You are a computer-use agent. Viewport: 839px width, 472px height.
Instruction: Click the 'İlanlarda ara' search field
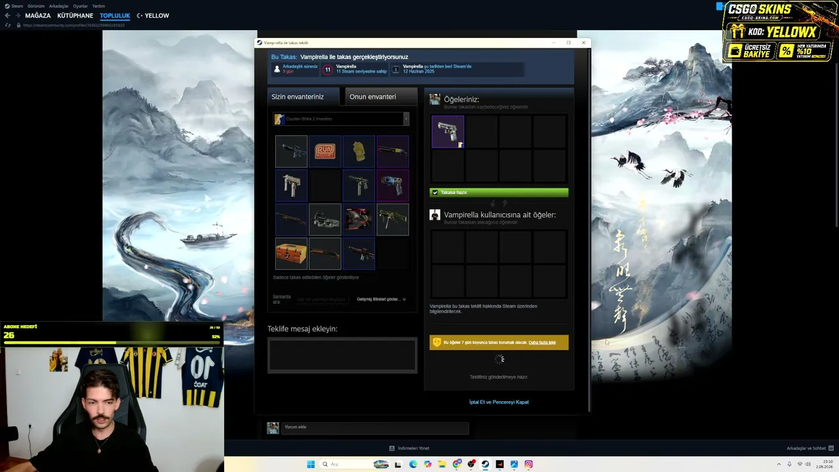[x=321, y=299]
